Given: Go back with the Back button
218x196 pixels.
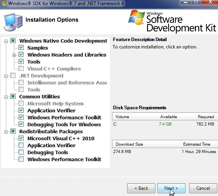Looking at the screenshot, I should pos(141,188).
